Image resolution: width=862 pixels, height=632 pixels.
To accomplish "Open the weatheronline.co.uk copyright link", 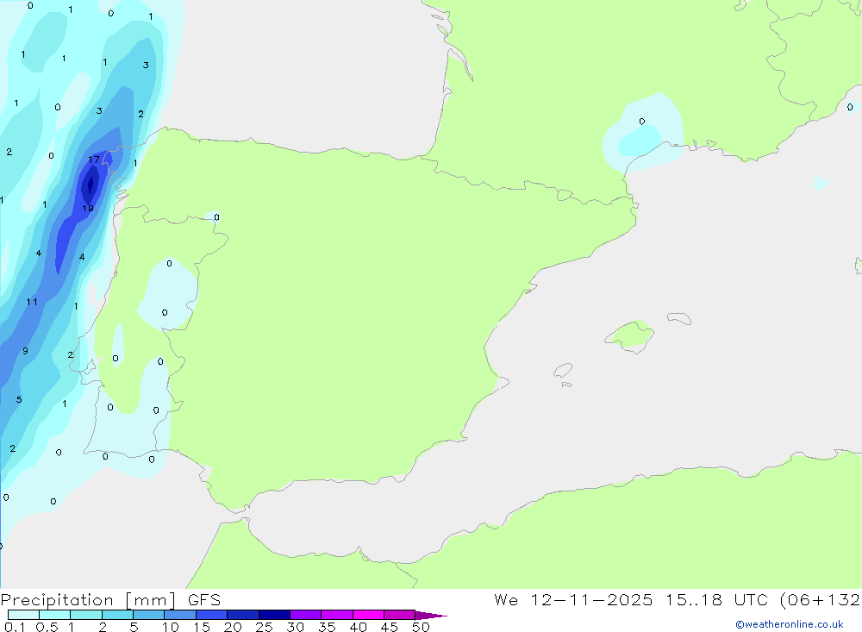I will click(790, 624).
